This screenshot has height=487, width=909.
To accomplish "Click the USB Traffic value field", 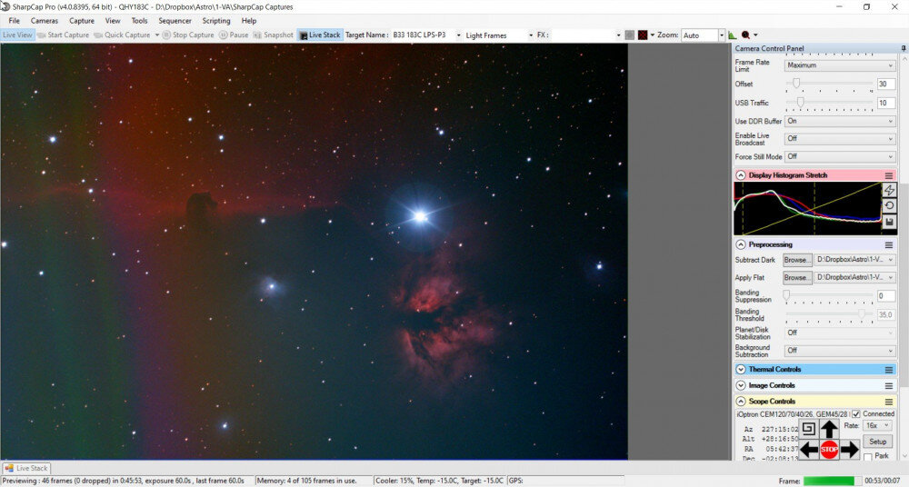I will point(885,103).
